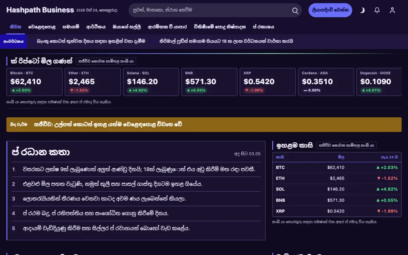Viewport: 408px width, 255px height.
Task: Open top story number 1 headline
Action: pyautogui.click(x=139, y=169)
